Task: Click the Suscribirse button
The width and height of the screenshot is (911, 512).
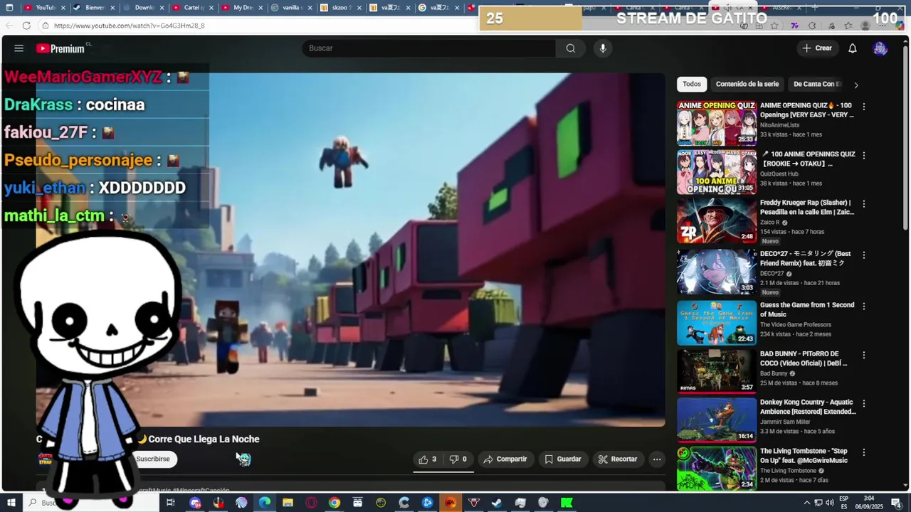Action: (153, 459)
